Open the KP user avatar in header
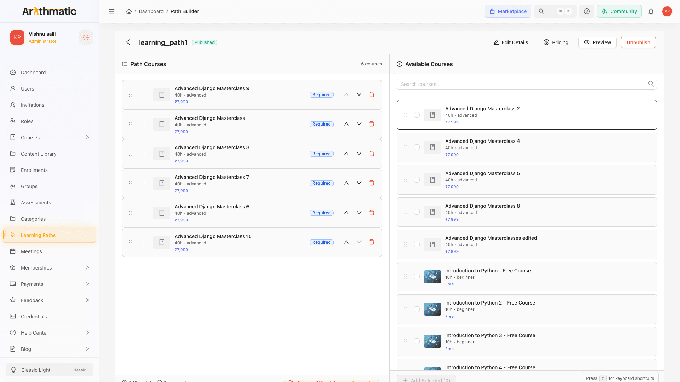This screenshot has width=680, height=382. click(x=667, y=11)
